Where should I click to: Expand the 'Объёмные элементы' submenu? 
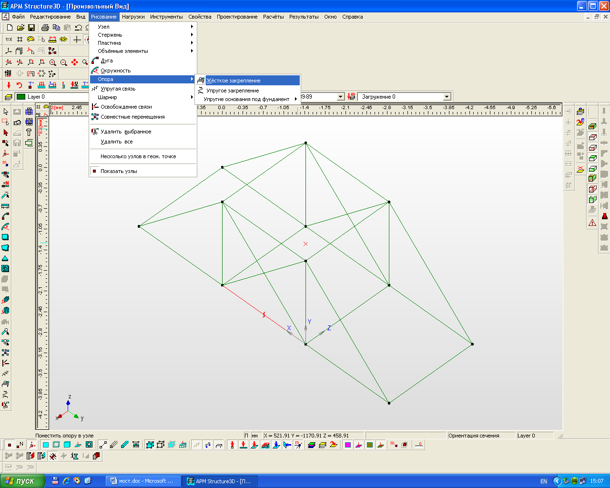(x=143, y=51)
